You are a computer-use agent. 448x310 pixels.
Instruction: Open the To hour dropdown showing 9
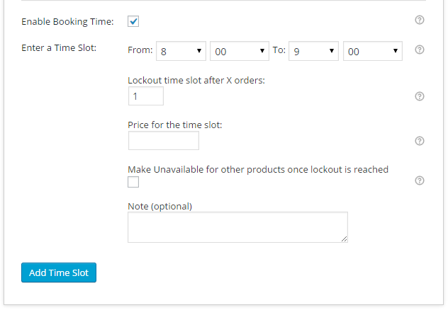point(313,51)
